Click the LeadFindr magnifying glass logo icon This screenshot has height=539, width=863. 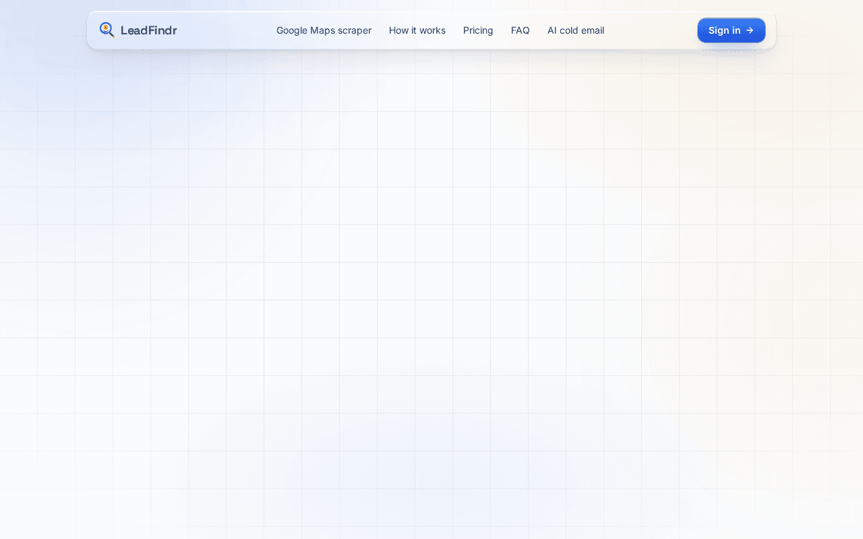pos(107,30)
